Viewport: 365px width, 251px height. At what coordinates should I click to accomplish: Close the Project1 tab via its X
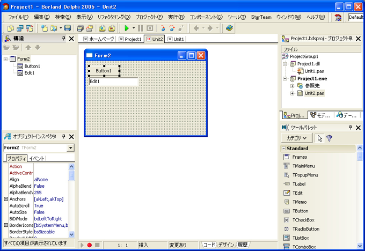click(x=121, y=39)
